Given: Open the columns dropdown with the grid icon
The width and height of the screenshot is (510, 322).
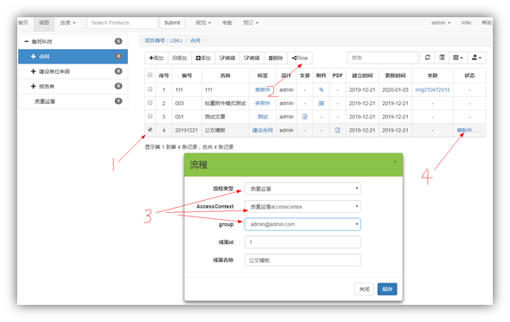Looking at the screenshot, I should pos(458,58).
